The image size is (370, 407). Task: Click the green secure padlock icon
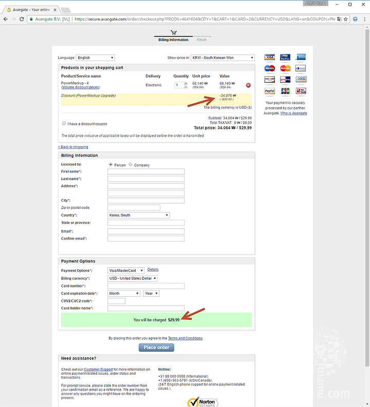pos(31,19)
